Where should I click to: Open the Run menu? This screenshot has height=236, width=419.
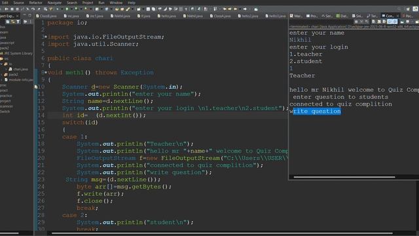pos(101,3)
